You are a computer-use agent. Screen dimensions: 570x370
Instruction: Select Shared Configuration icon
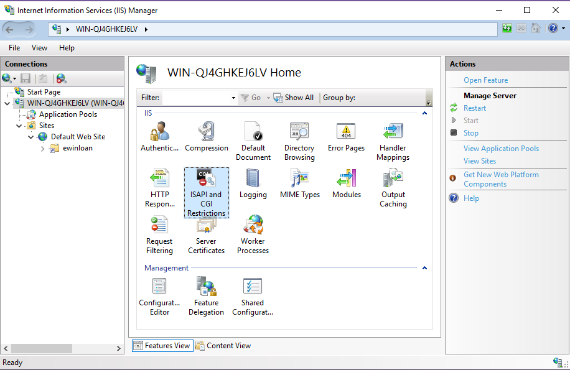(253, 296)
